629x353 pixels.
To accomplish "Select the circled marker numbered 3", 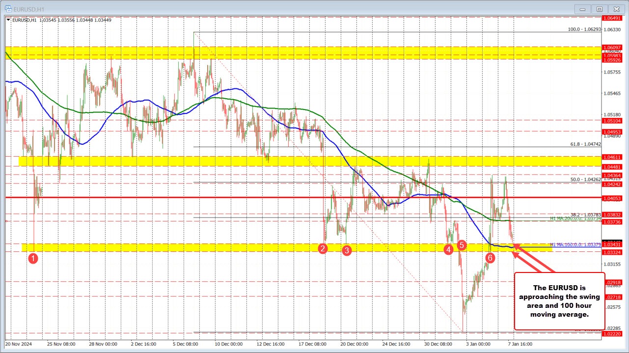I will click(x=347, y=250).
